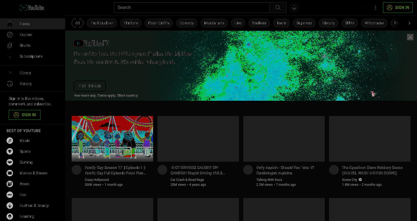The image size is (417, 221).
Task: Open Live broadcast icon in sidebar
Action: click(10, 195)
